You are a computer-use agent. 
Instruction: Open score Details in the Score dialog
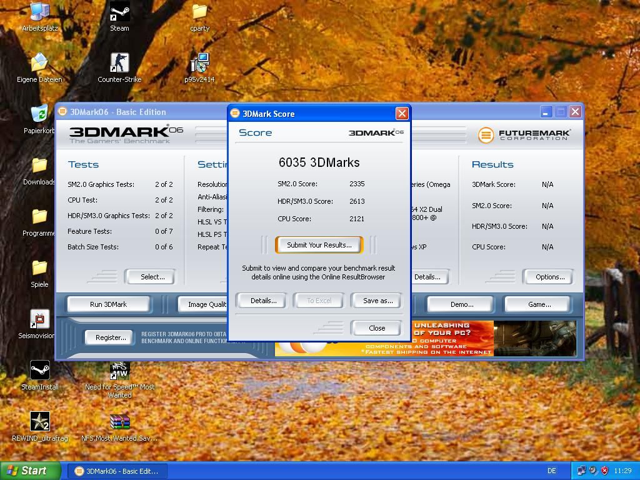click(x=263, y=301)
